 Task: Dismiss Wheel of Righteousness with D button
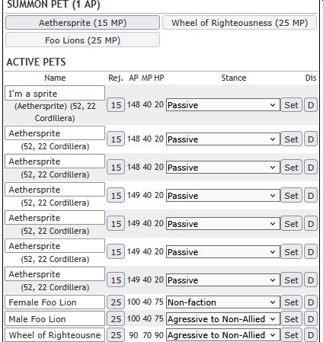coord(311,335)
